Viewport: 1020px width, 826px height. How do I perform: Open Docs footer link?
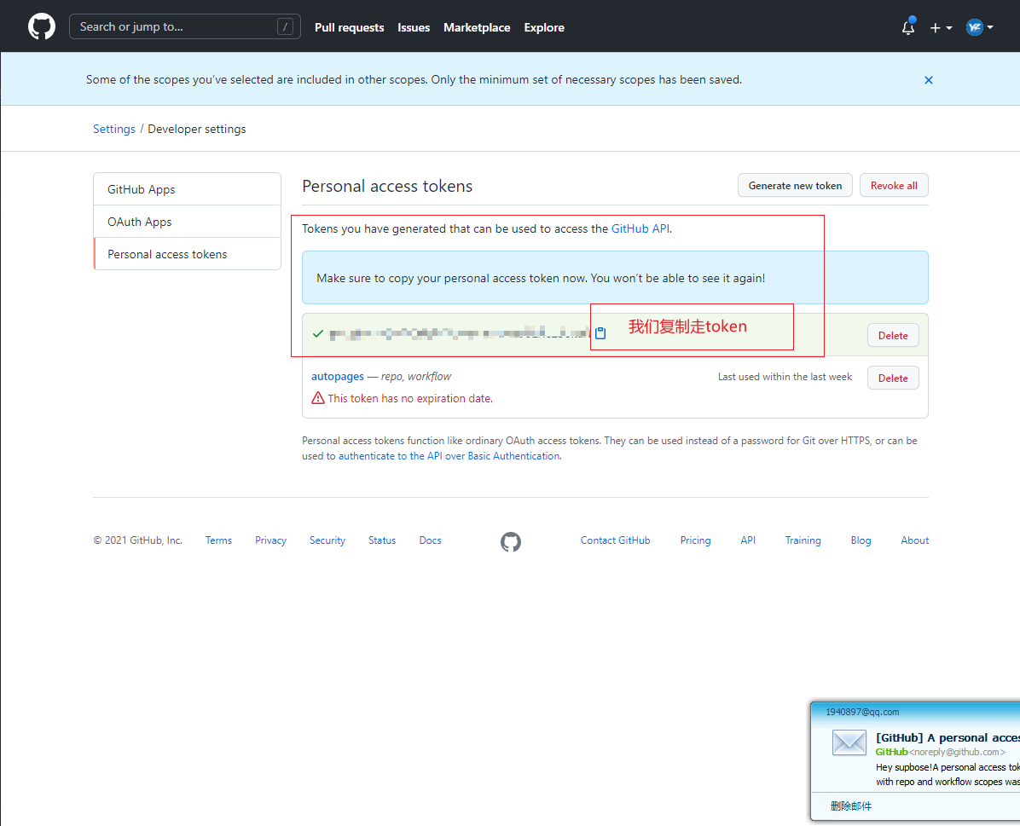pos(430,540)
